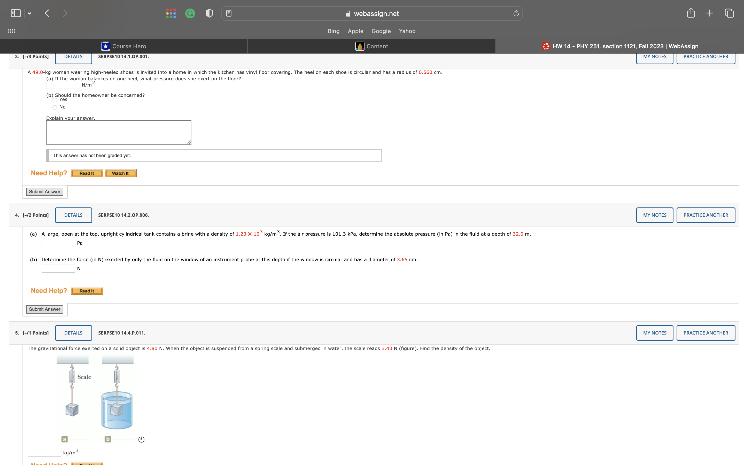Image resolution: width=744 pixels, height=465 pixels.
Task: Select the Yes radio button
Action: [55, 100]
